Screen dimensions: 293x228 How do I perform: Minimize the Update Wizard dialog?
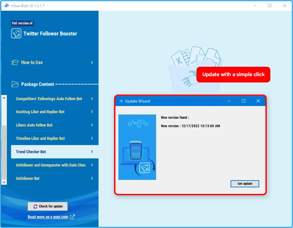[x=229, y=101]
